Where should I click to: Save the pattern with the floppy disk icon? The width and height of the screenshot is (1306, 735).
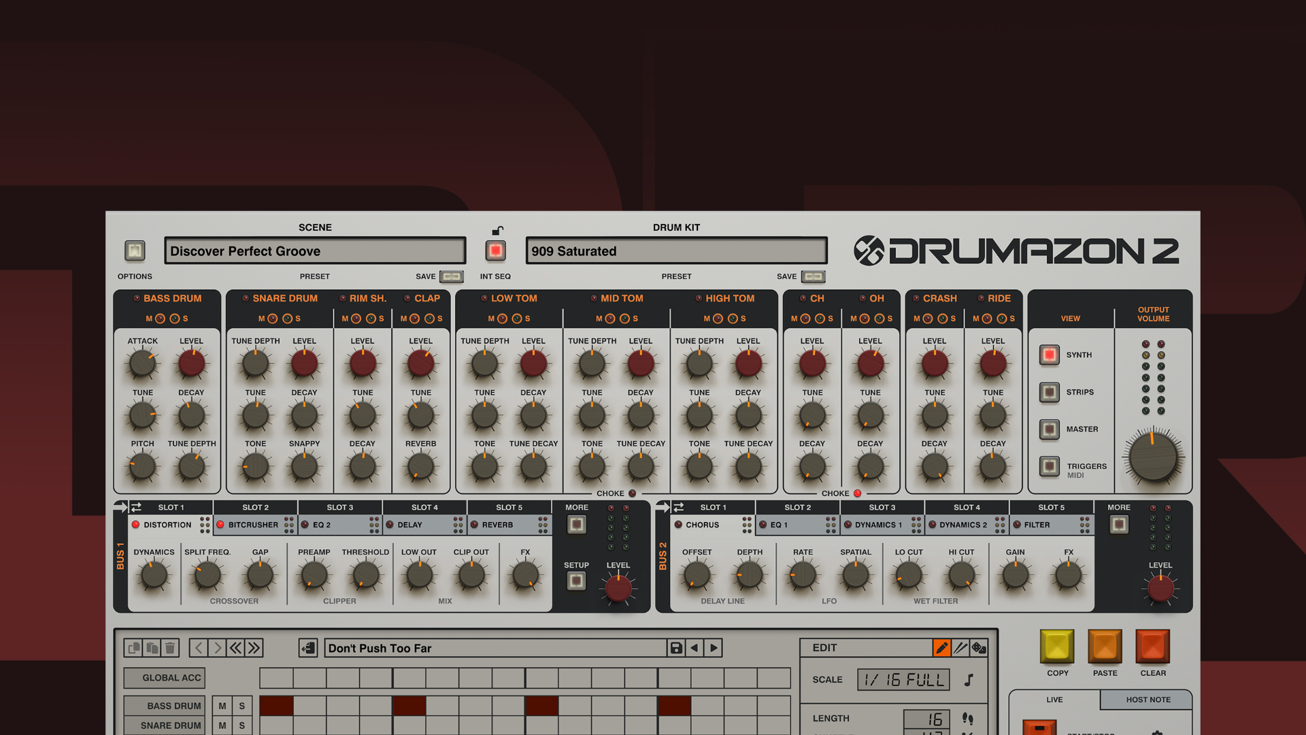[x=675, y=648]
